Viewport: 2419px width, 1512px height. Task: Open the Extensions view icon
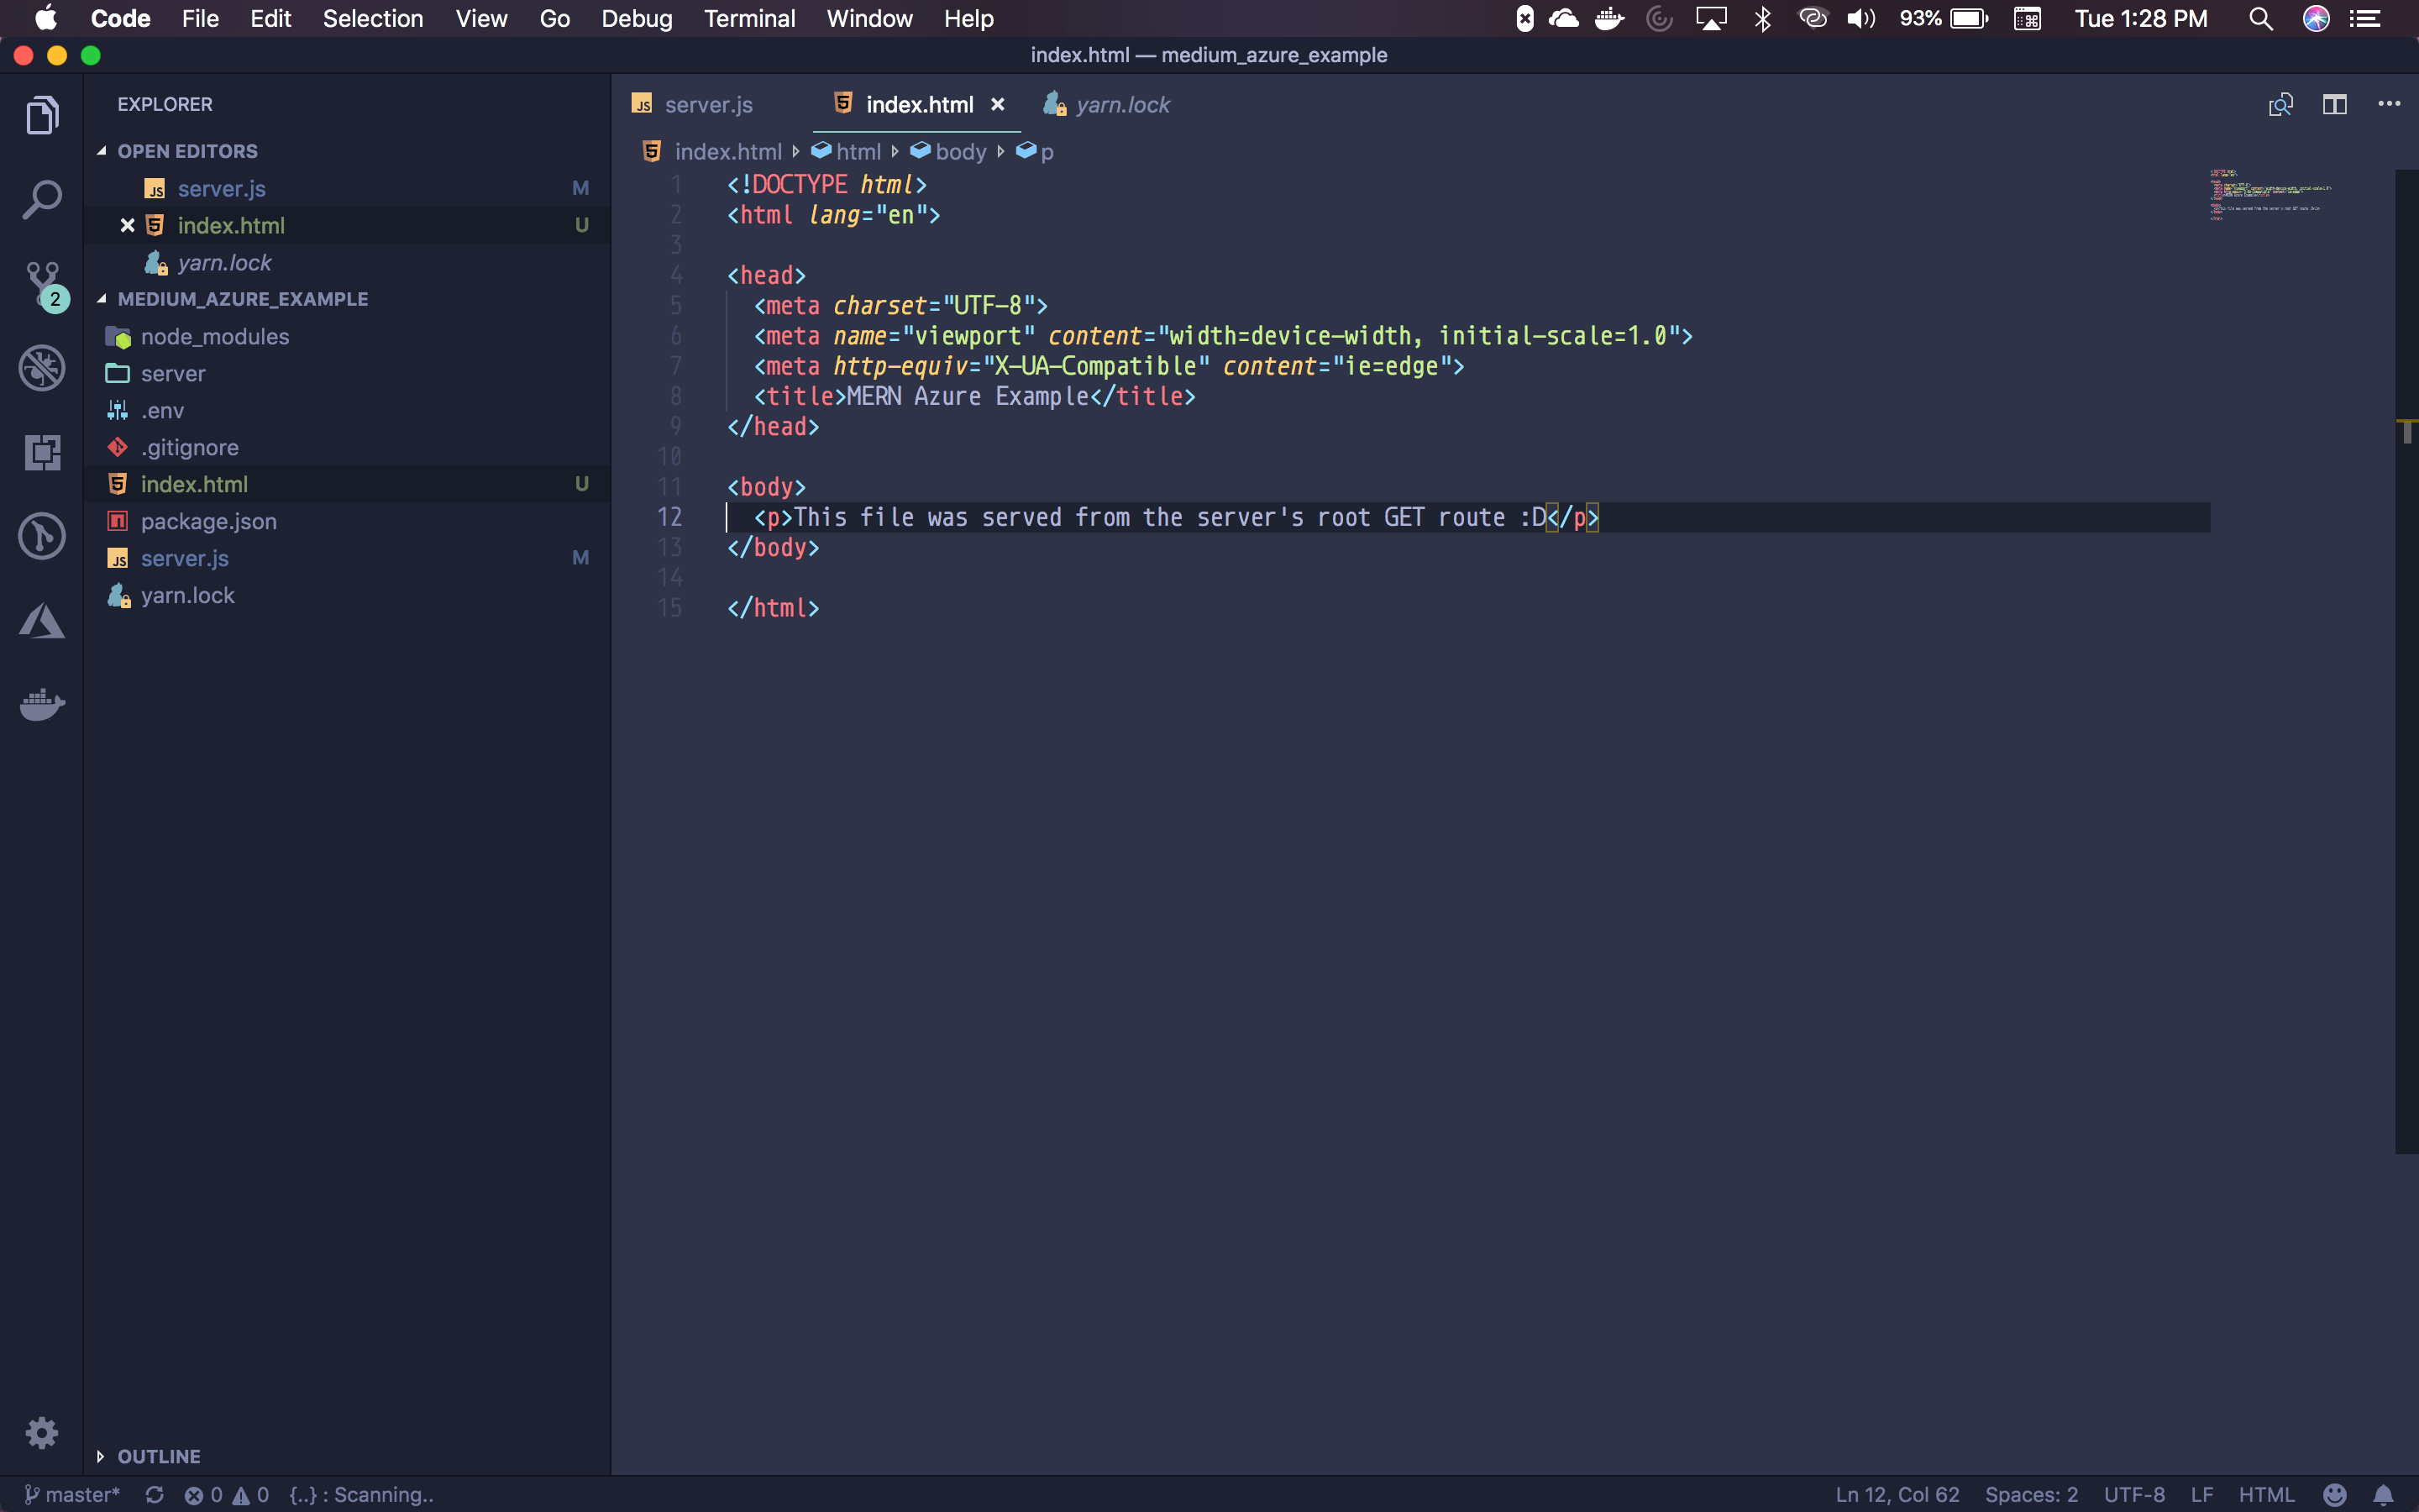41,452
